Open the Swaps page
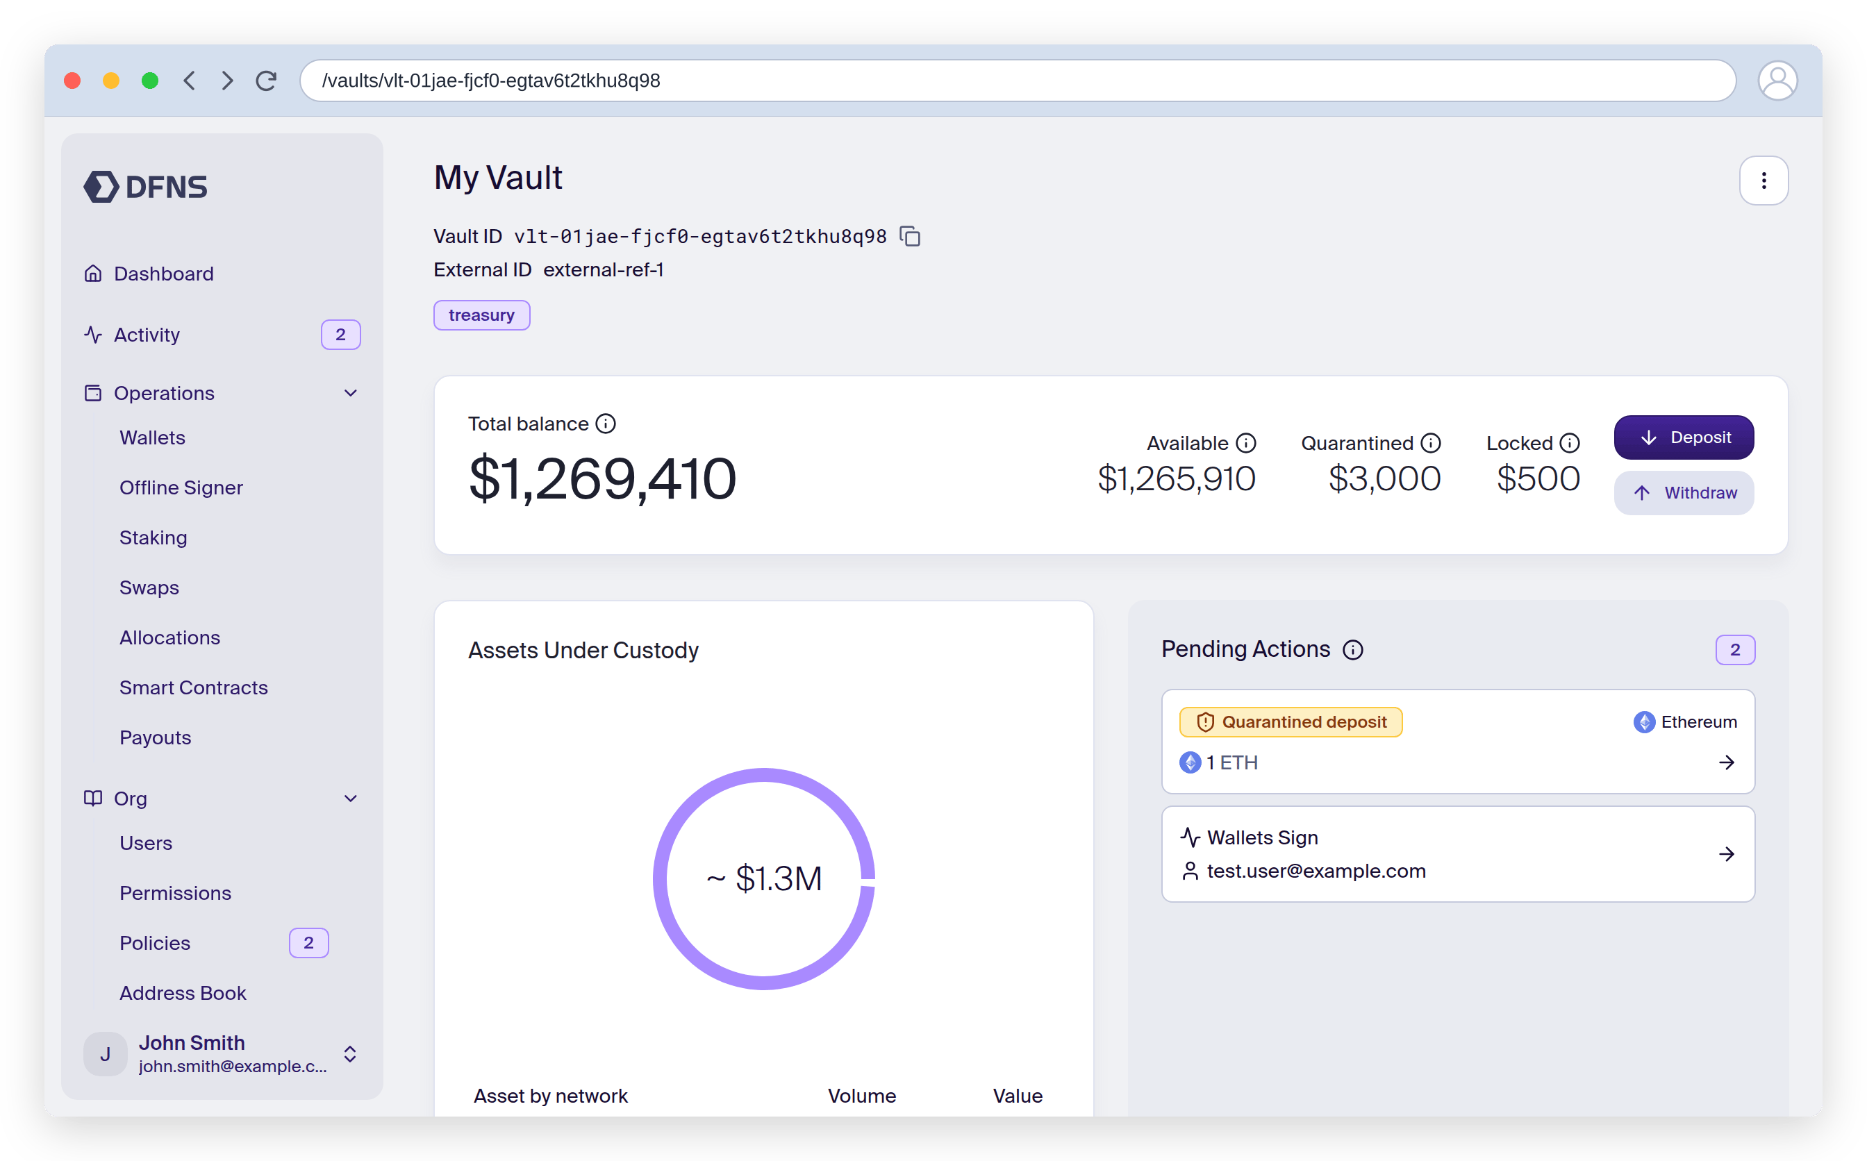Screen dimensions: 1867x1161 [x=149, y=587]
